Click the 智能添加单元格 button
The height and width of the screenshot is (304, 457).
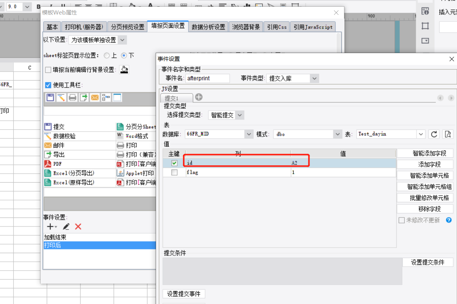425,176
